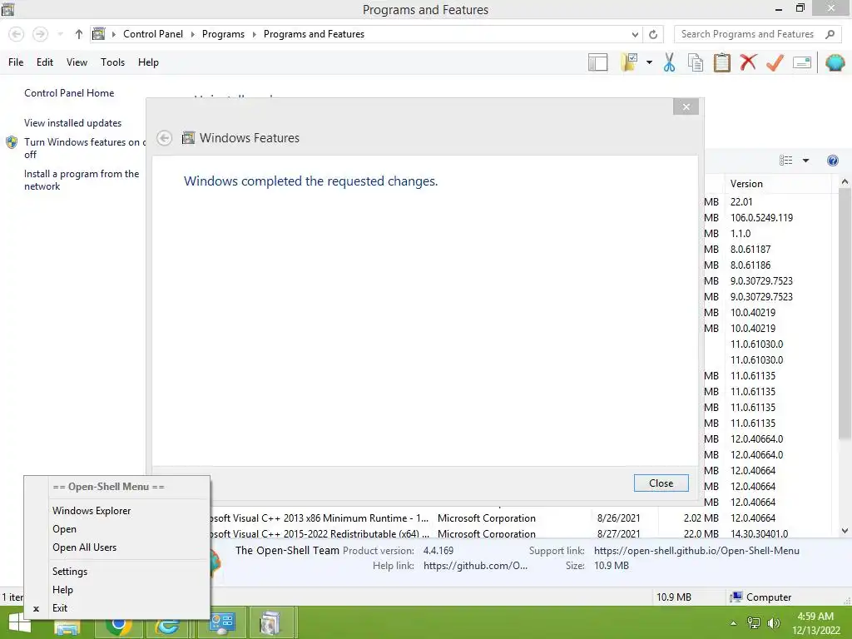Click the File Explorer taskbar icon

point(67,627)
